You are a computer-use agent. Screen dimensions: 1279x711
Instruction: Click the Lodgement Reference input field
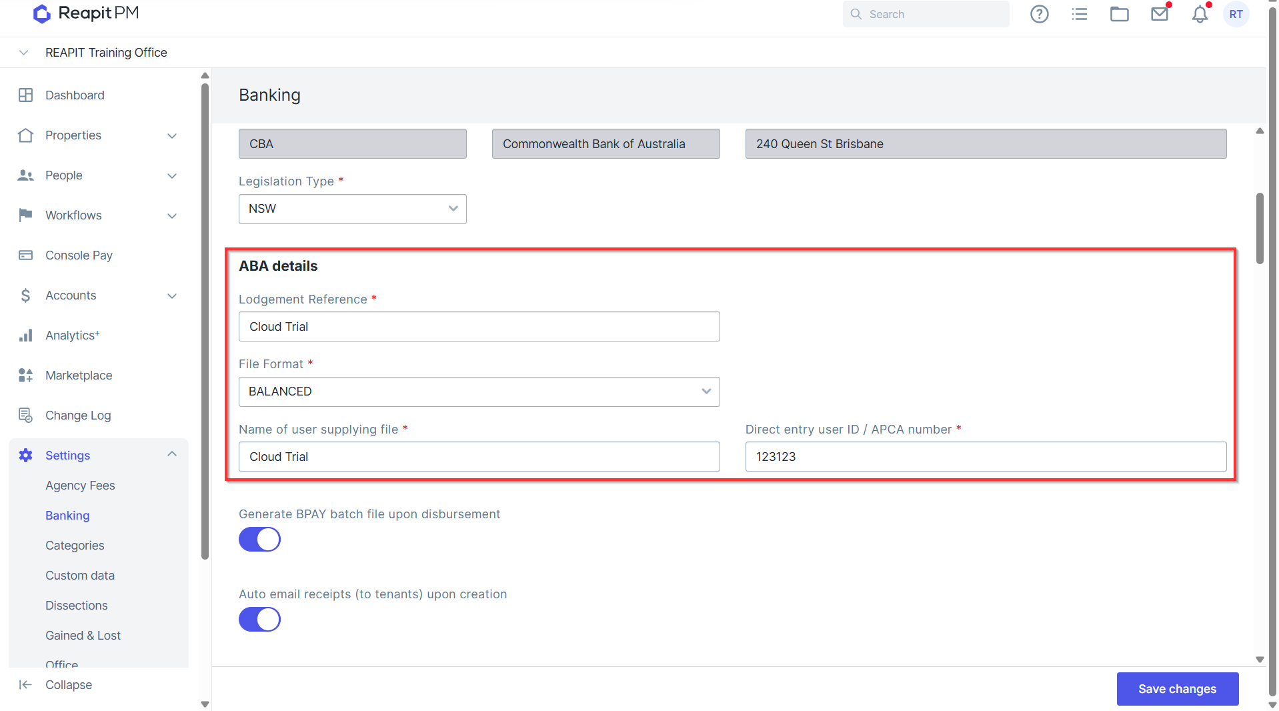coord(479,327)
